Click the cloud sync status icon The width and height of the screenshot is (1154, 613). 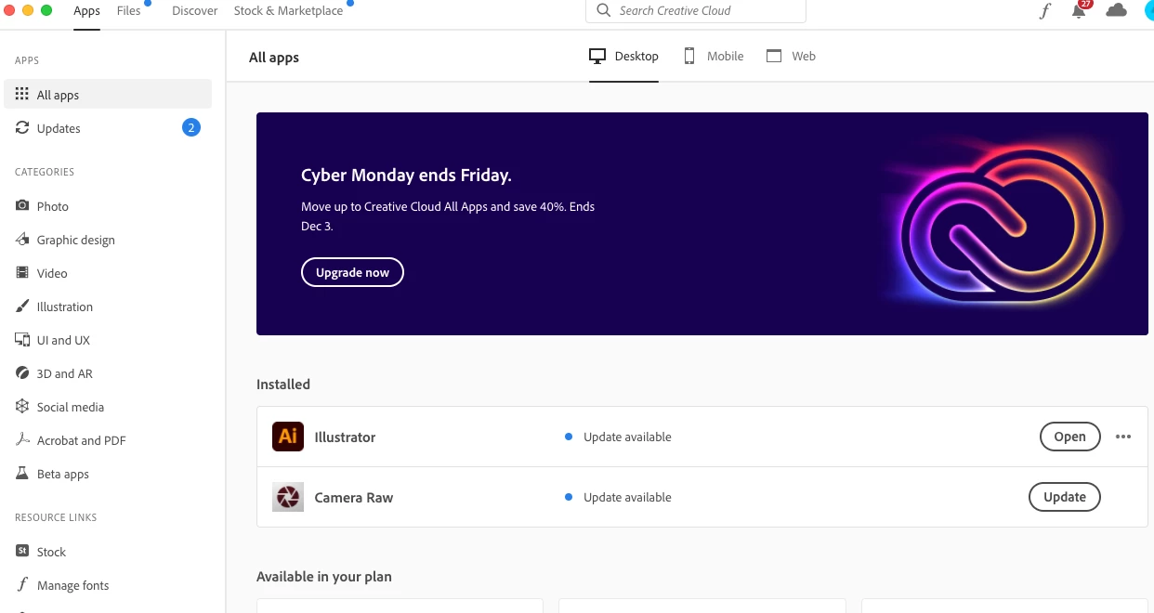1116,10
